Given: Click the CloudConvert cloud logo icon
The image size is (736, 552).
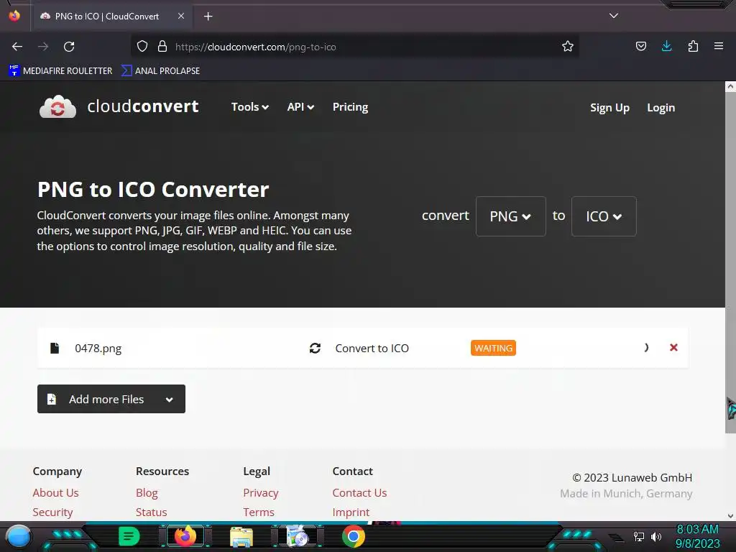Looking at the screenshot, I should [57, 106].
